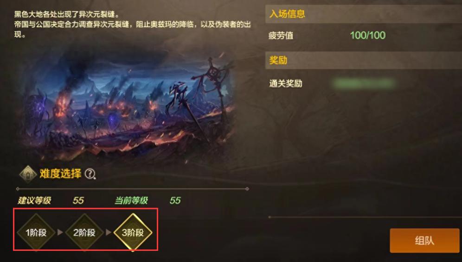Click the 当前等级 label

(131, 200)
